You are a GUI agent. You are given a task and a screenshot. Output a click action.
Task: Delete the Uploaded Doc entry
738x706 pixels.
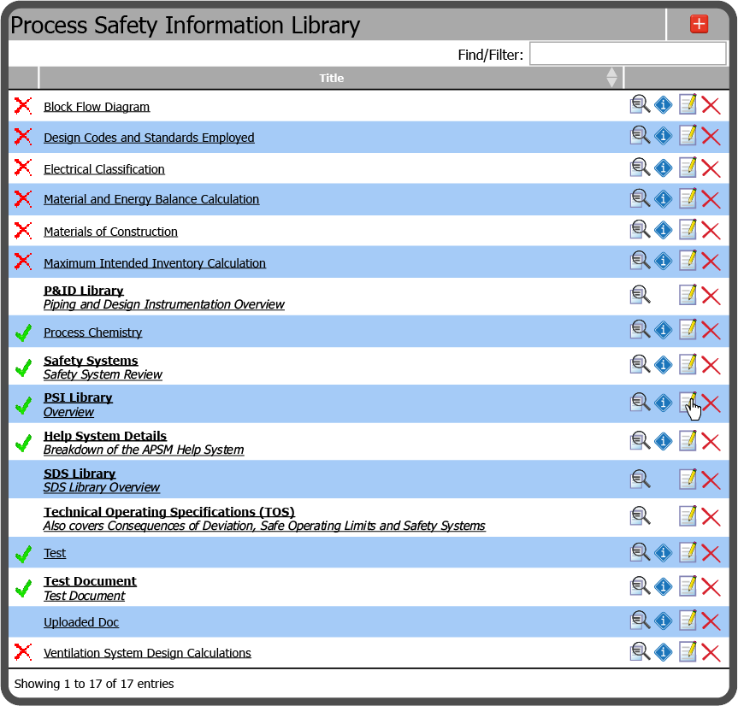pyautogui.click(x=711, y=621)
